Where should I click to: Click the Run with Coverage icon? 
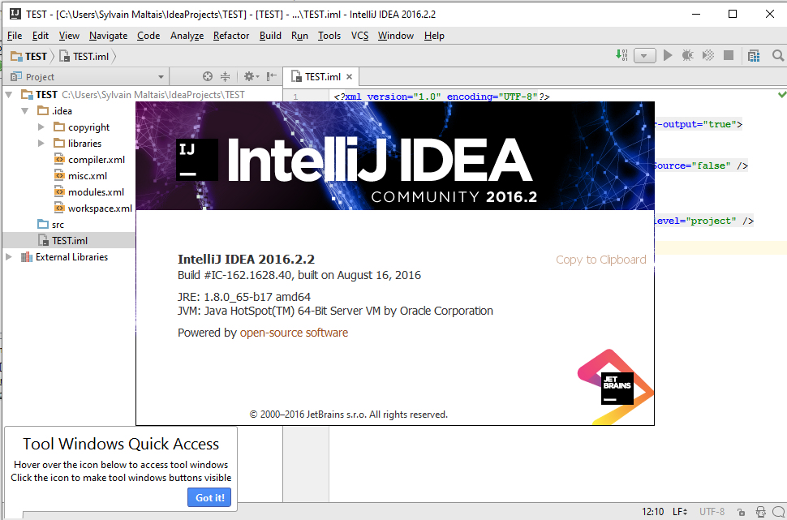(x=708, y=55)
